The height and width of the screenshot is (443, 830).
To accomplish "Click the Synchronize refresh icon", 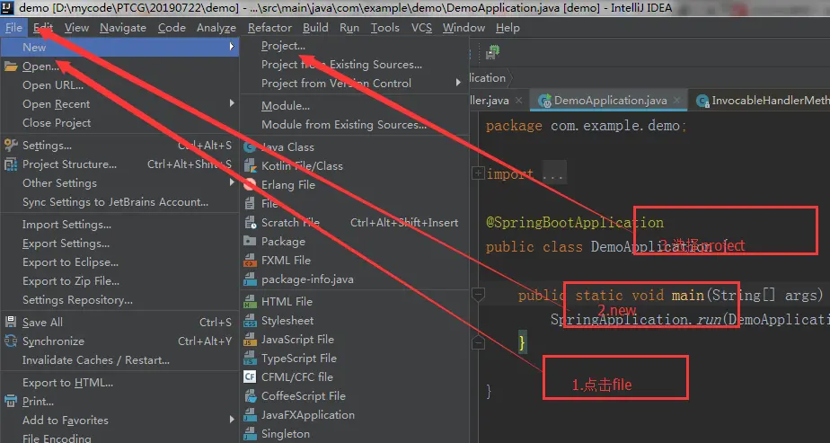I will point(11,341).
